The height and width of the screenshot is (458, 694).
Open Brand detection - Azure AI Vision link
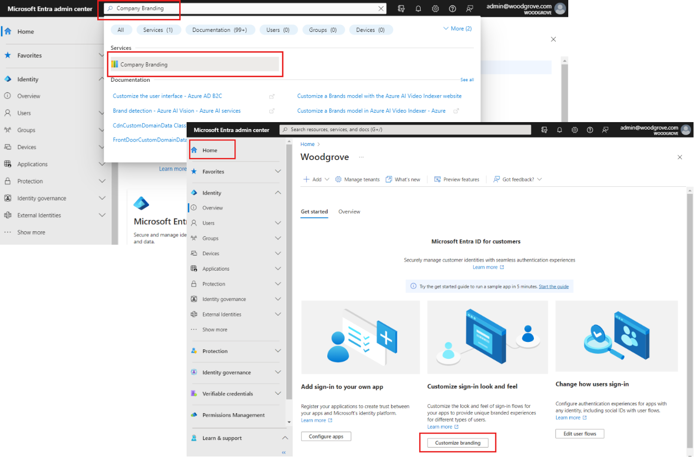pos(177,111)
